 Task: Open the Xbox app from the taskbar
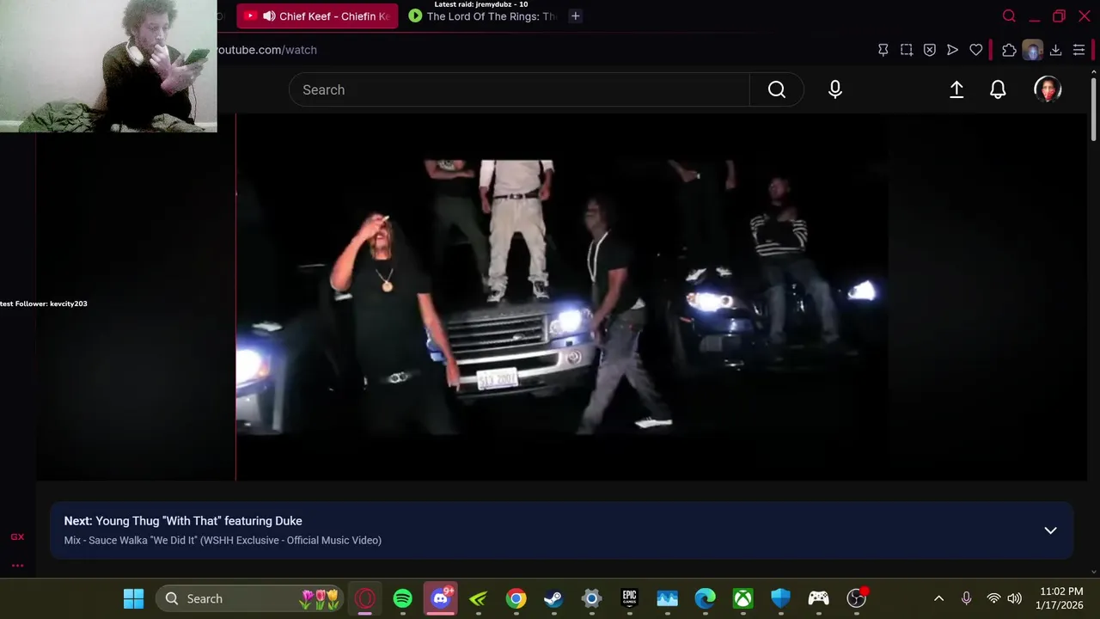click(x=743, y=598)
